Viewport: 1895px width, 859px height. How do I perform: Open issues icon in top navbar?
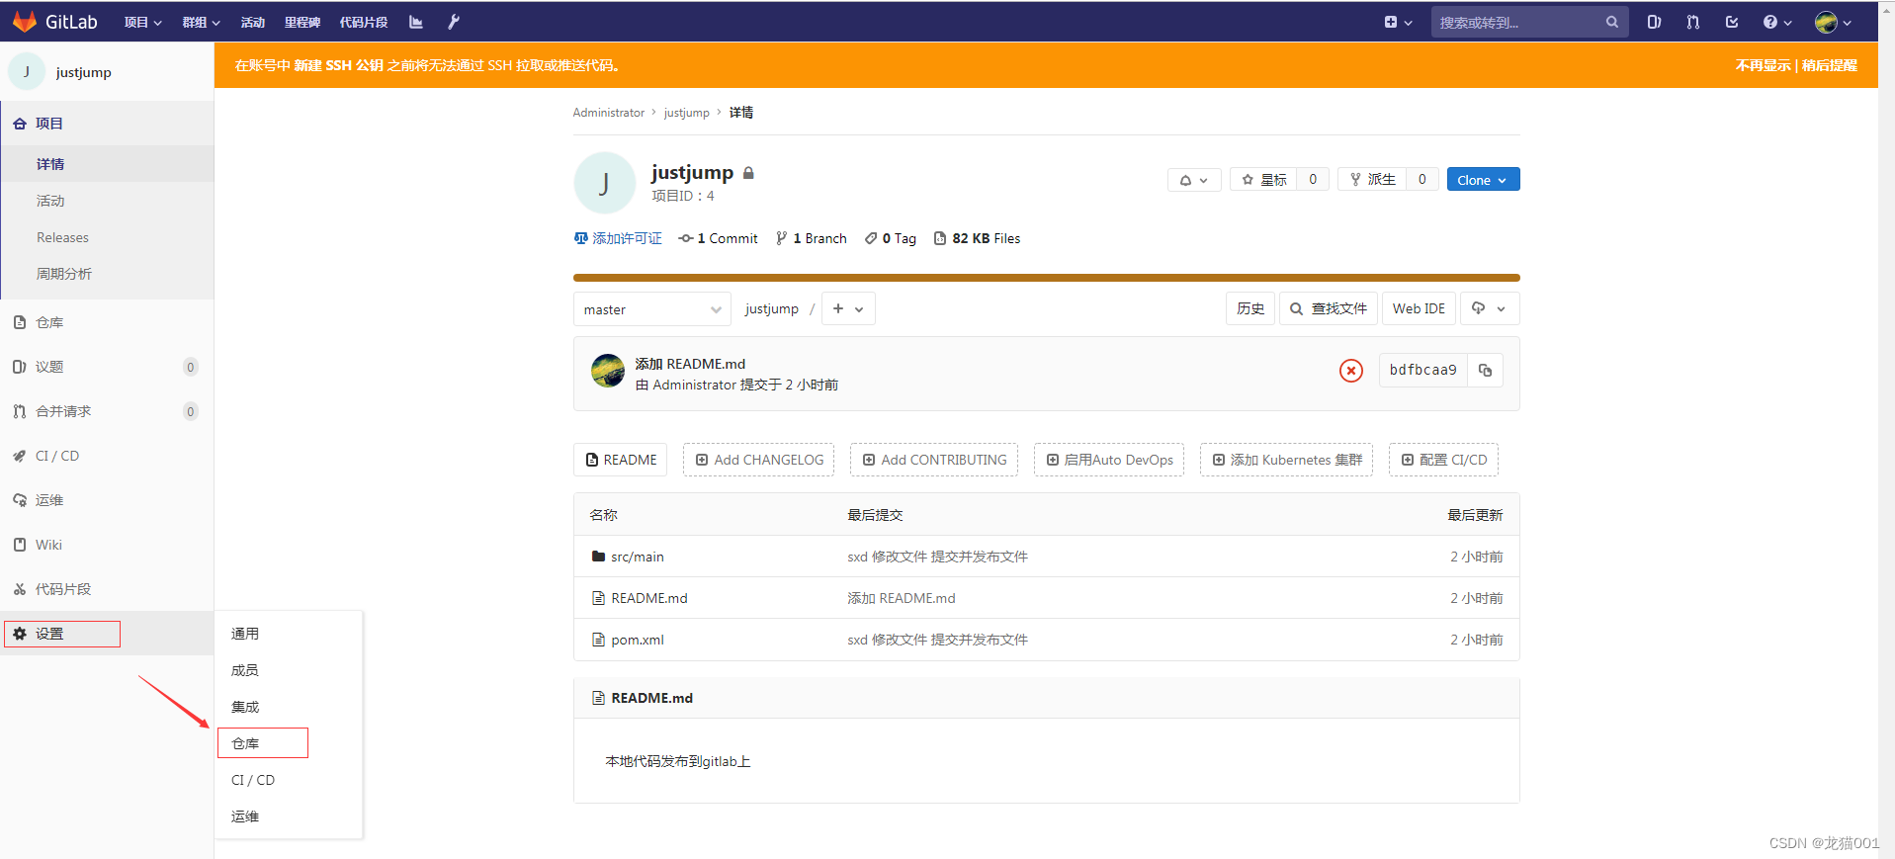(x=1654, y=22)
